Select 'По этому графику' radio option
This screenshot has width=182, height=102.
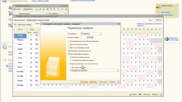[71, 67]
